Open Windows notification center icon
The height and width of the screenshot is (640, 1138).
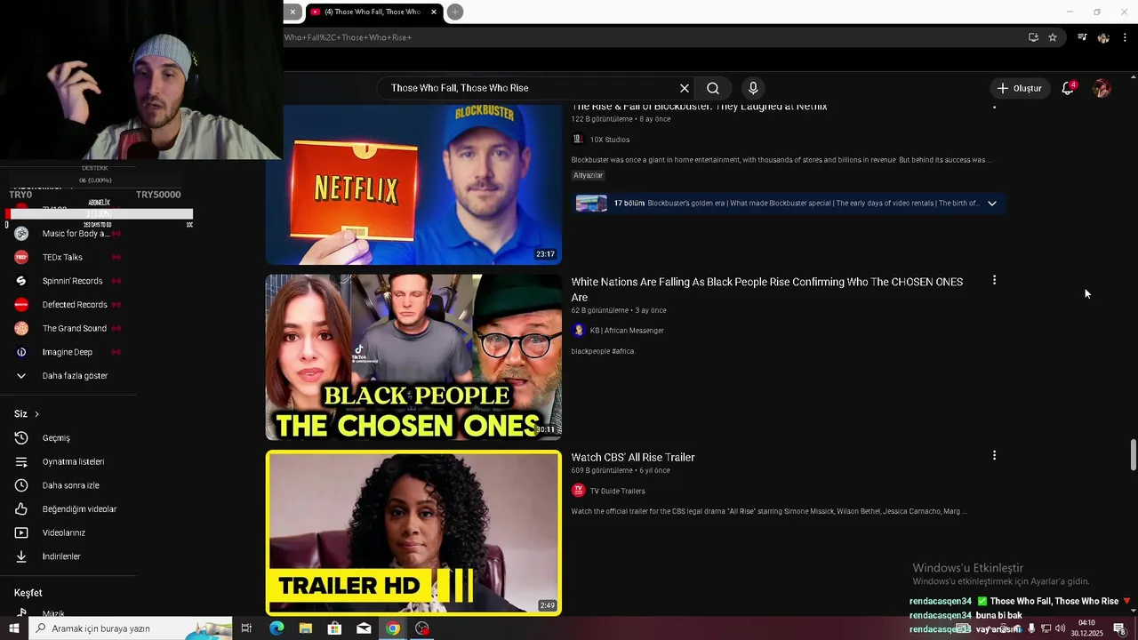pos(1120,628)
